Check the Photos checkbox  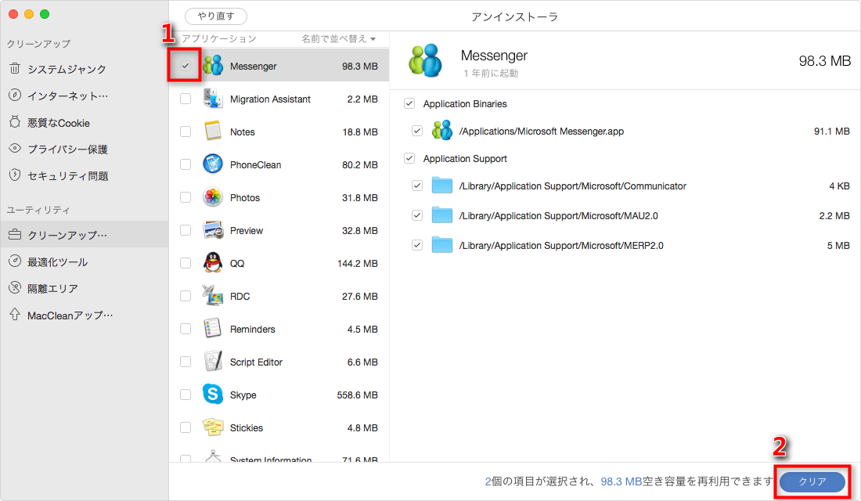(x=186, y=197)
